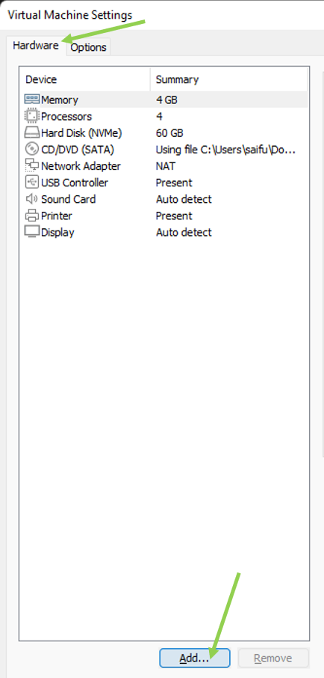The width and height of the screenshot is (324, 678).
Task: Select the Auto detect summary for Display
Action: pyautogui.click(x=184, y=232)
